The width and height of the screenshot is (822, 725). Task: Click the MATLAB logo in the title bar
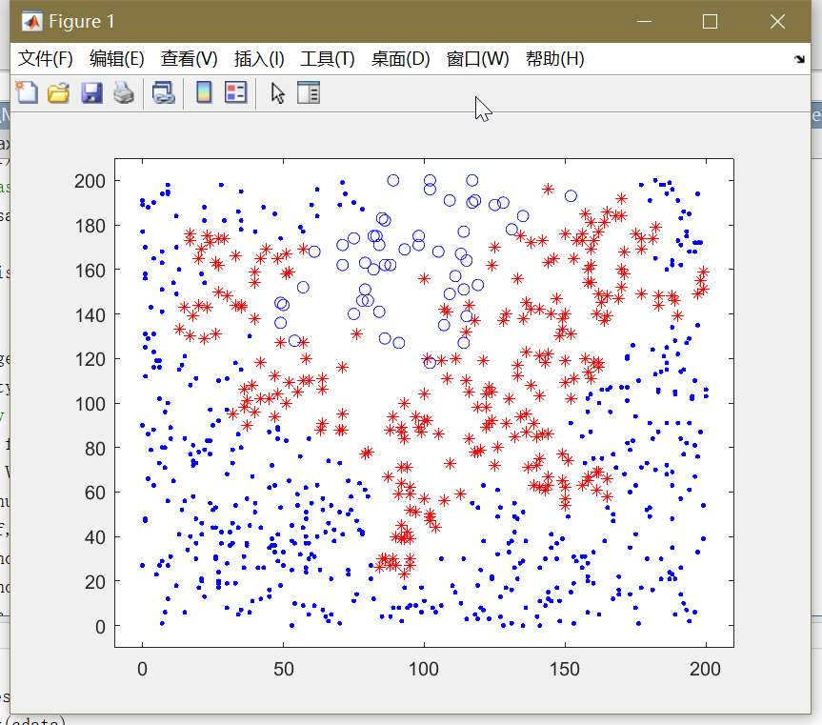coord(32,22)
